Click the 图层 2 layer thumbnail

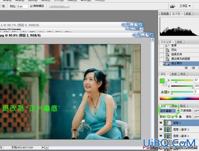tap(168, 123)
